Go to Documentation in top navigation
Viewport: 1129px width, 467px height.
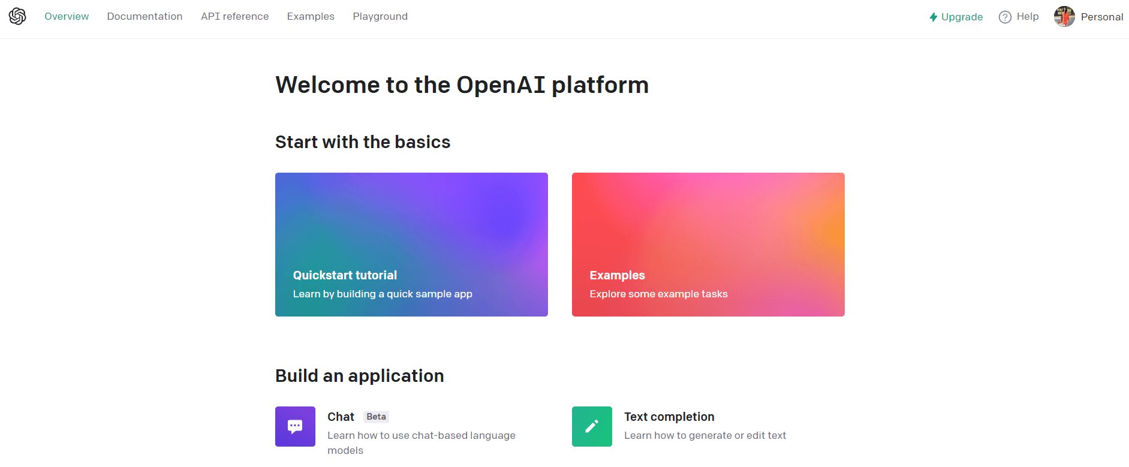coord(145,16)
